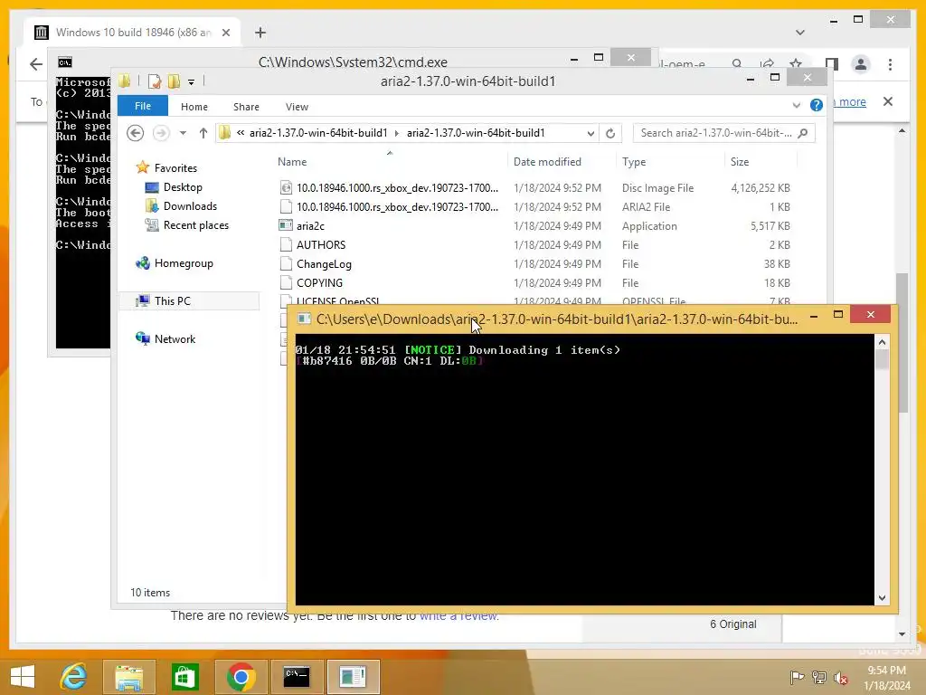Click the Explorer Back arrow button
The height and width of the screenshot is (695, 926).
point(136,133)
